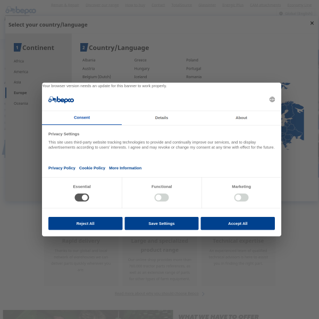Choose Austria in country list
Image resolution: width=319 pixels, height=319 pixels.
(88, 69)
